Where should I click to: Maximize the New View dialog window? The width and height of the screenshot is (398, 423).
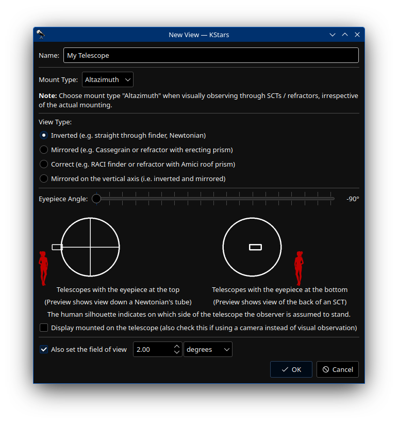[x=345, y=35]
